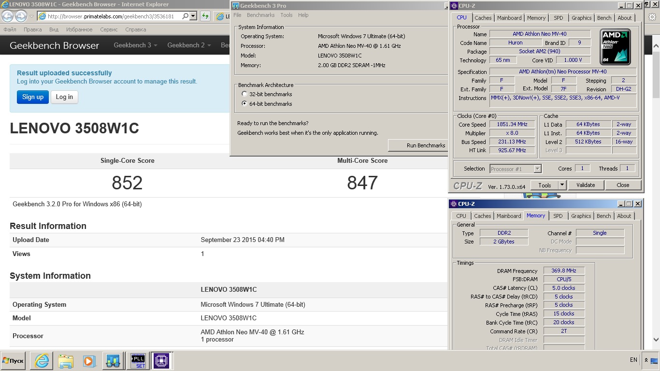The width and height of the screenshot is (660, 371).
Task: Click the Пуск start button
Action: click(x=13, y=361)
